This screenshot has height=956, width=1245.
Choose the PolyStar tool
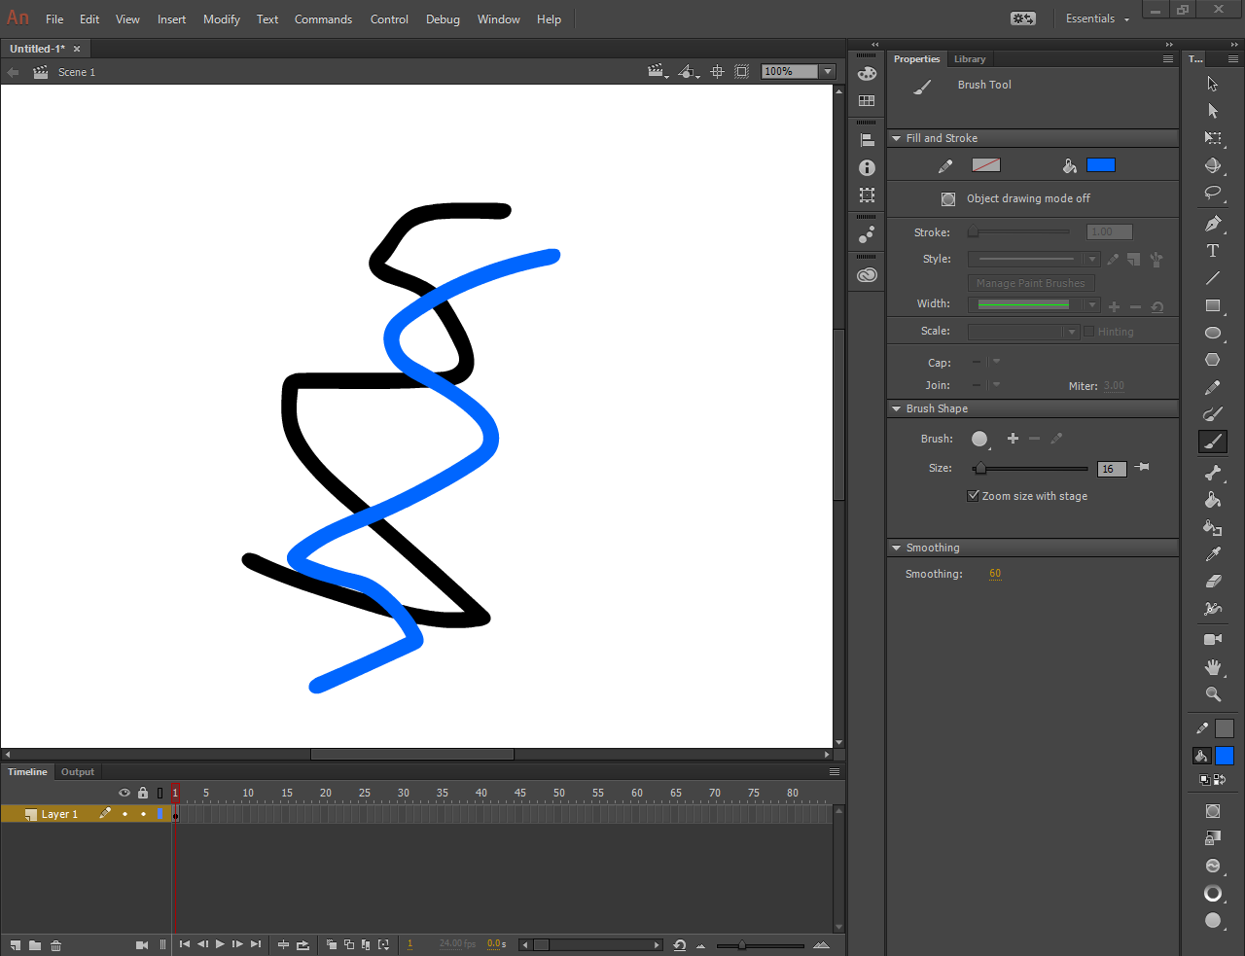(x=1213, y=360)
